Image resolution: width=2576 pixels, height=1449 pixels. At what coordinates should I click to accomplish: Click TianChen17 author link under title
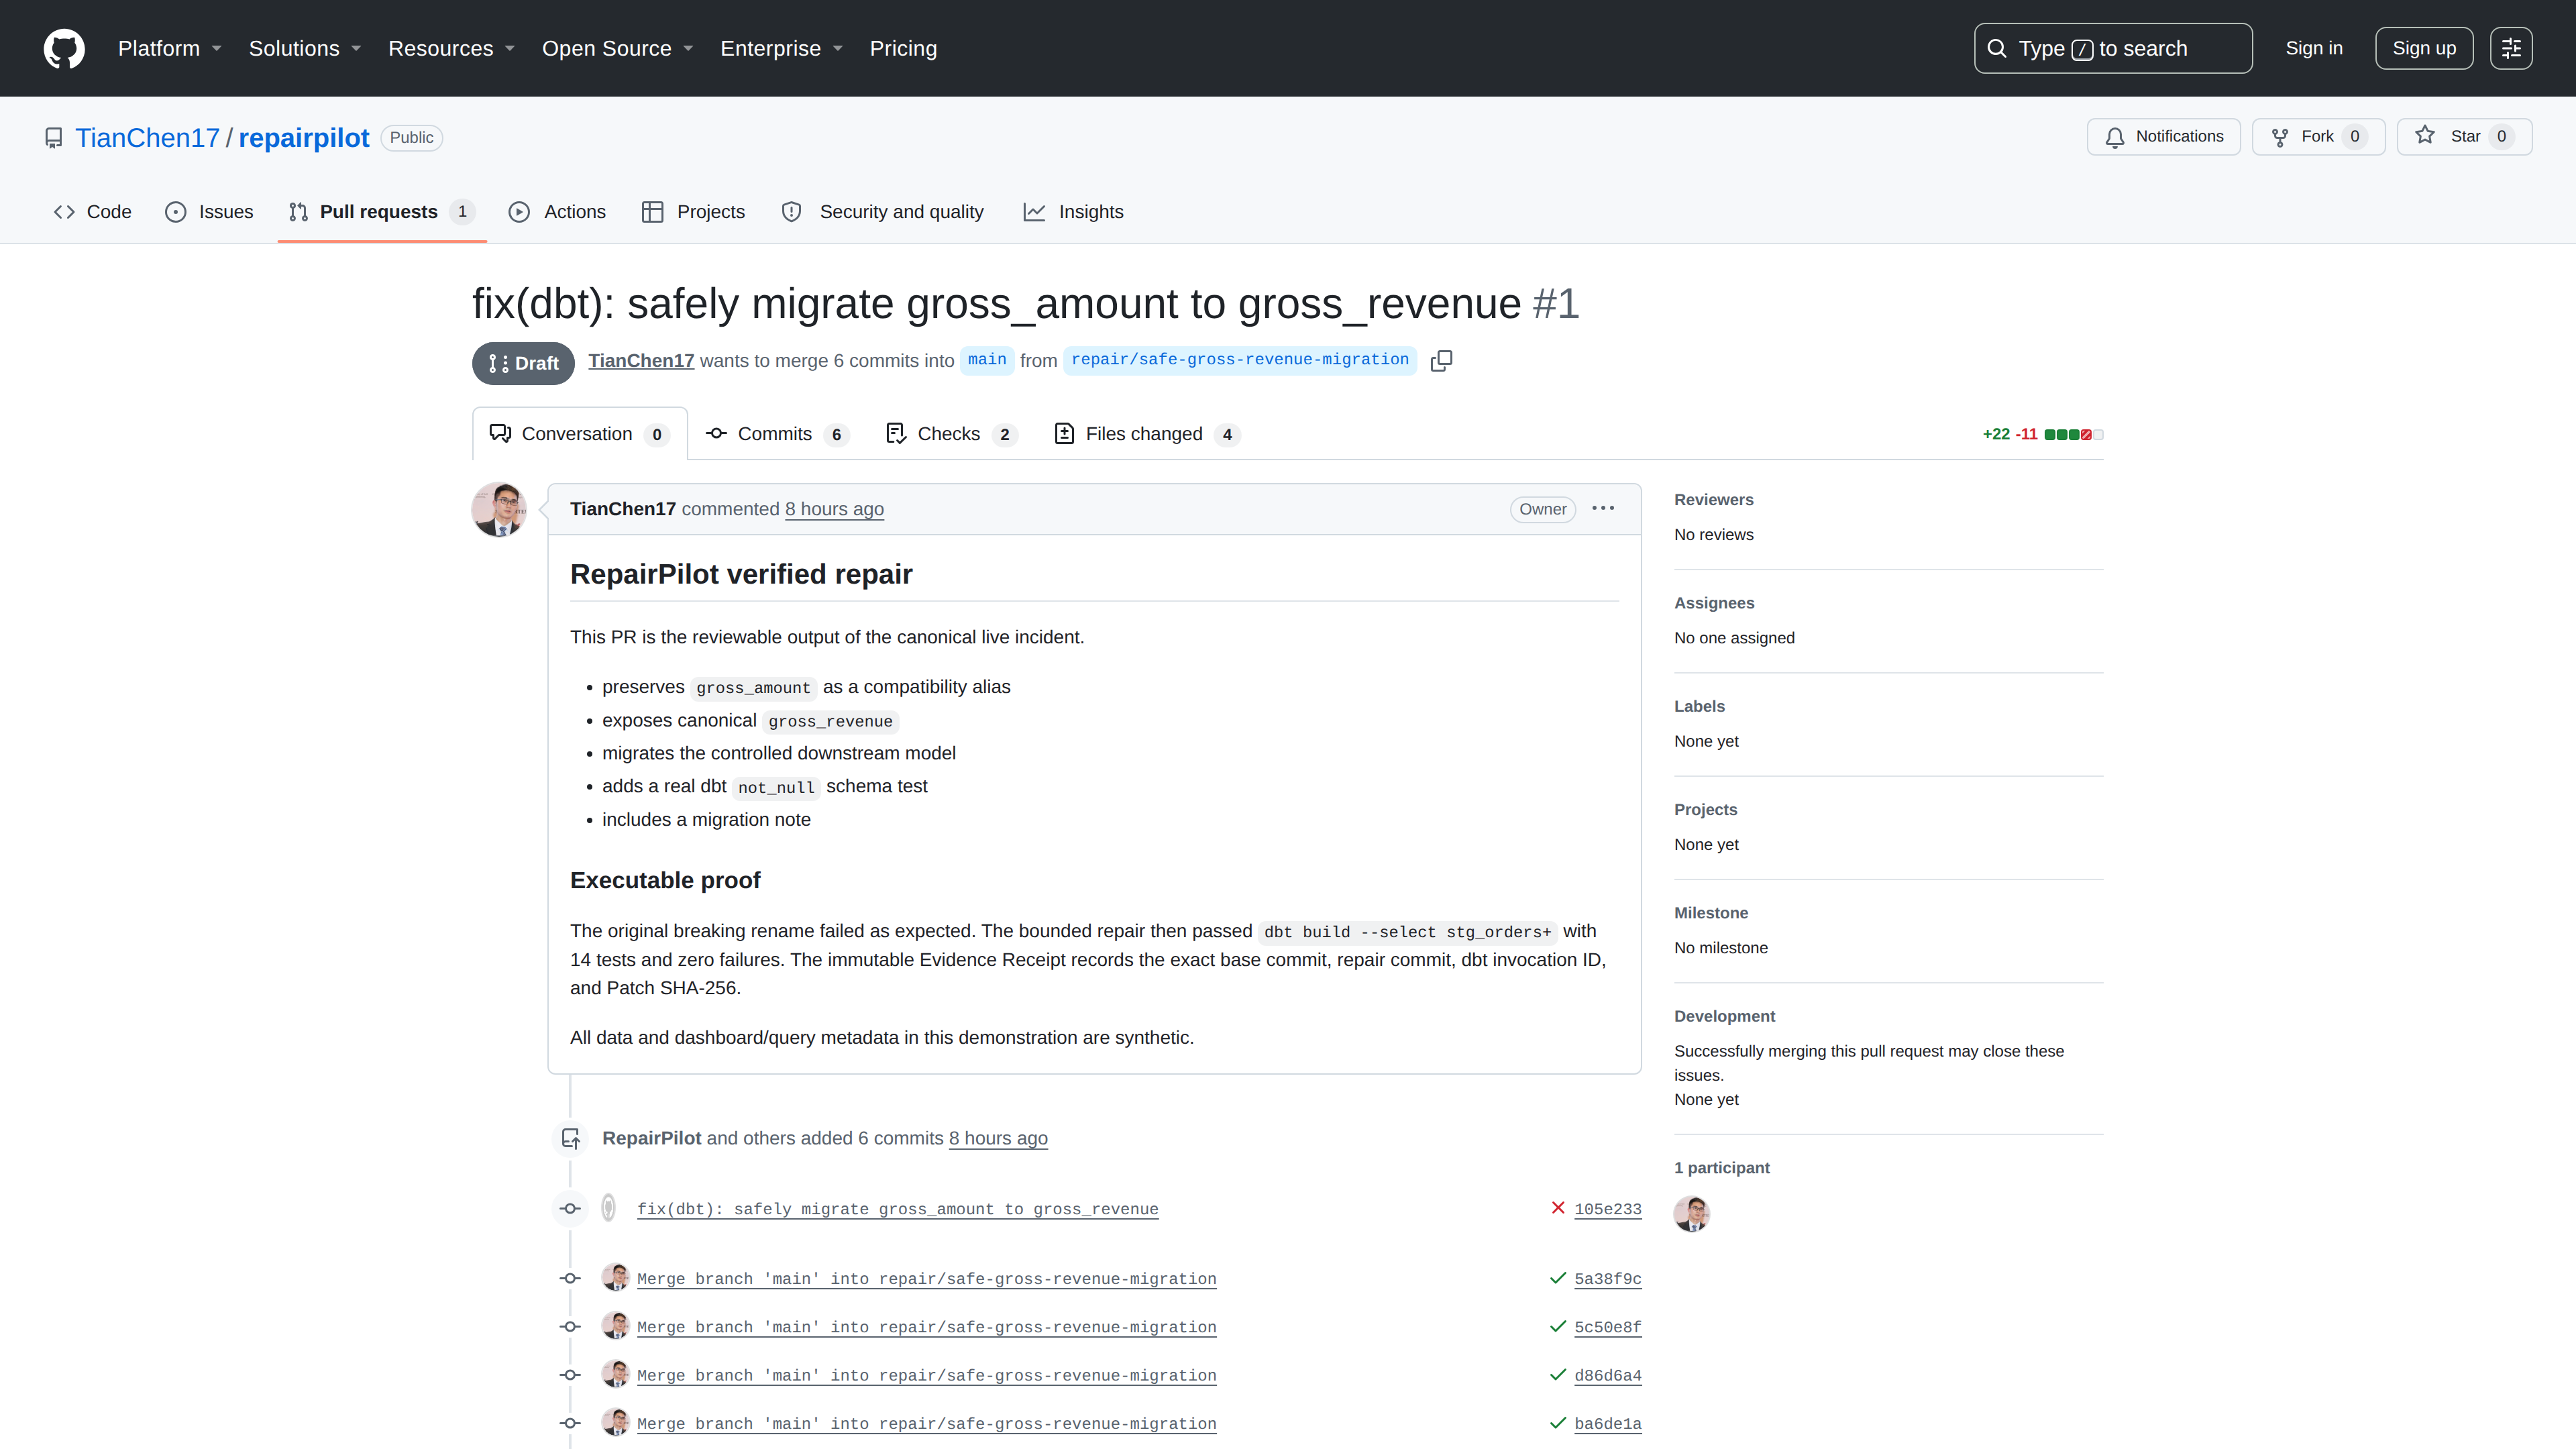point(641,361)
